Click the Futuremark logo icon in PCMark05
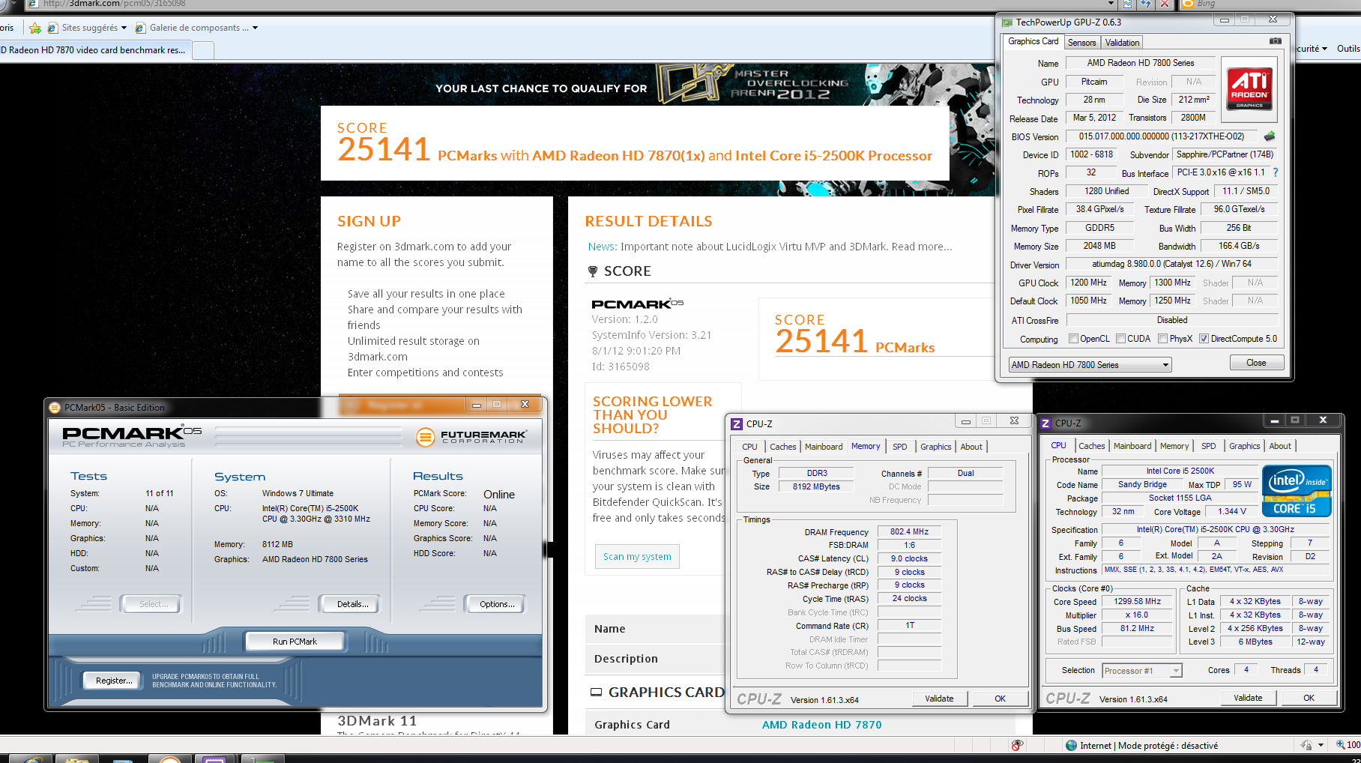 click(x=425, y=437)
